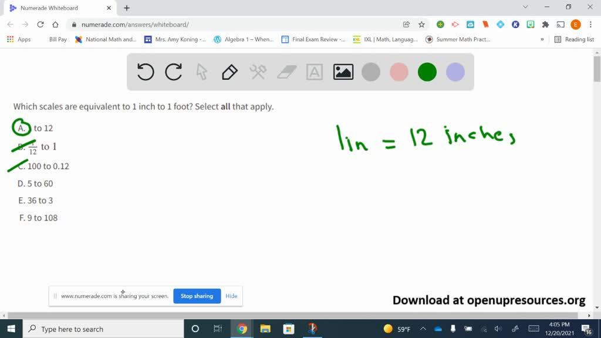Open the hammer and wrench tools icon

pyautogui.click(x=258, y=72)
